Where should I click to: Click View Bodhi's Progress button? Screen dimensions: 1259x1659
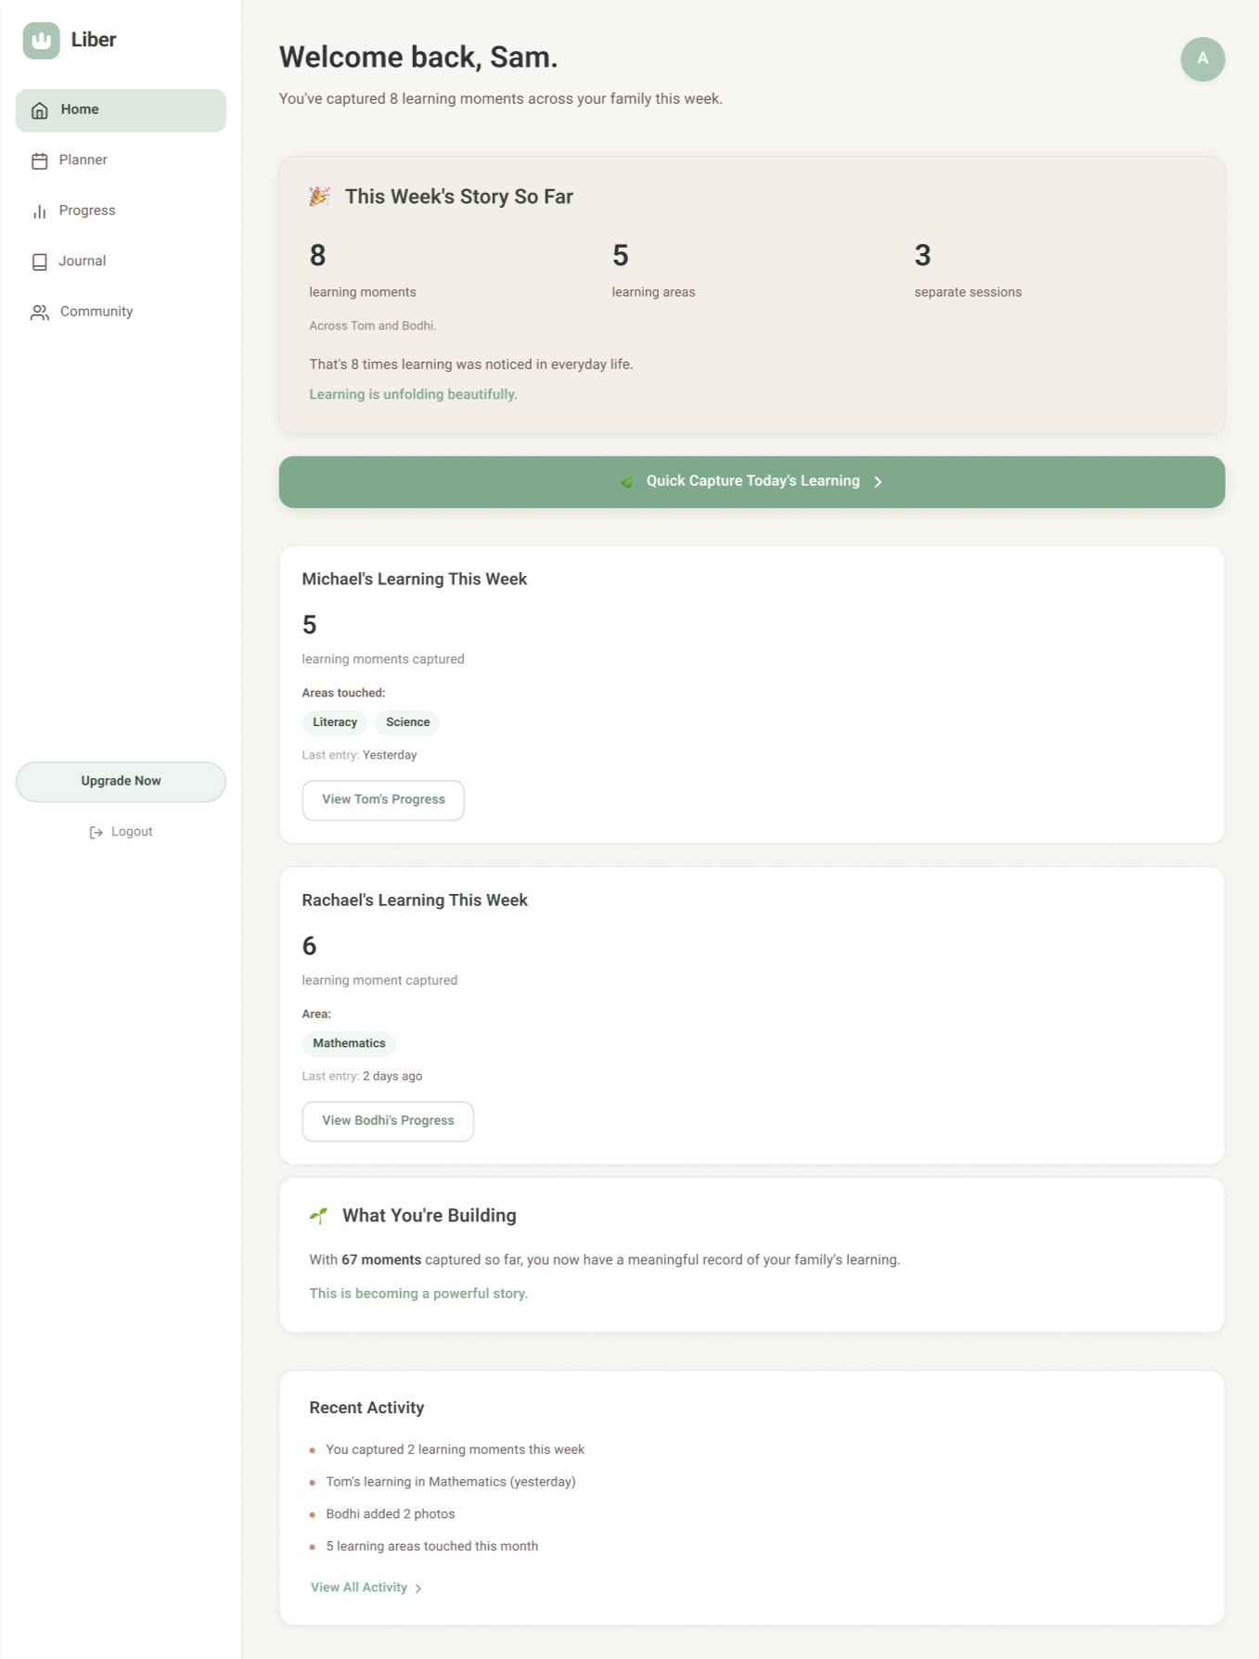pos(388,1121)
